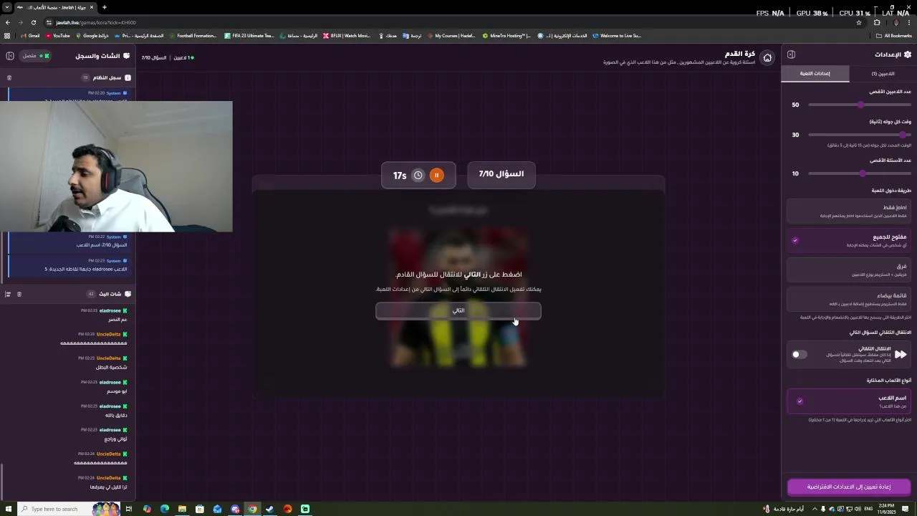
Task: Open the MineTro Hosting bookmark
Action: click(x=506, y=35)
